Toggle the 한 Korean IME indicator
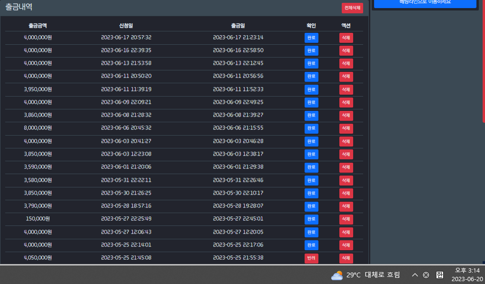485x284 pixels. coord(439,275)
